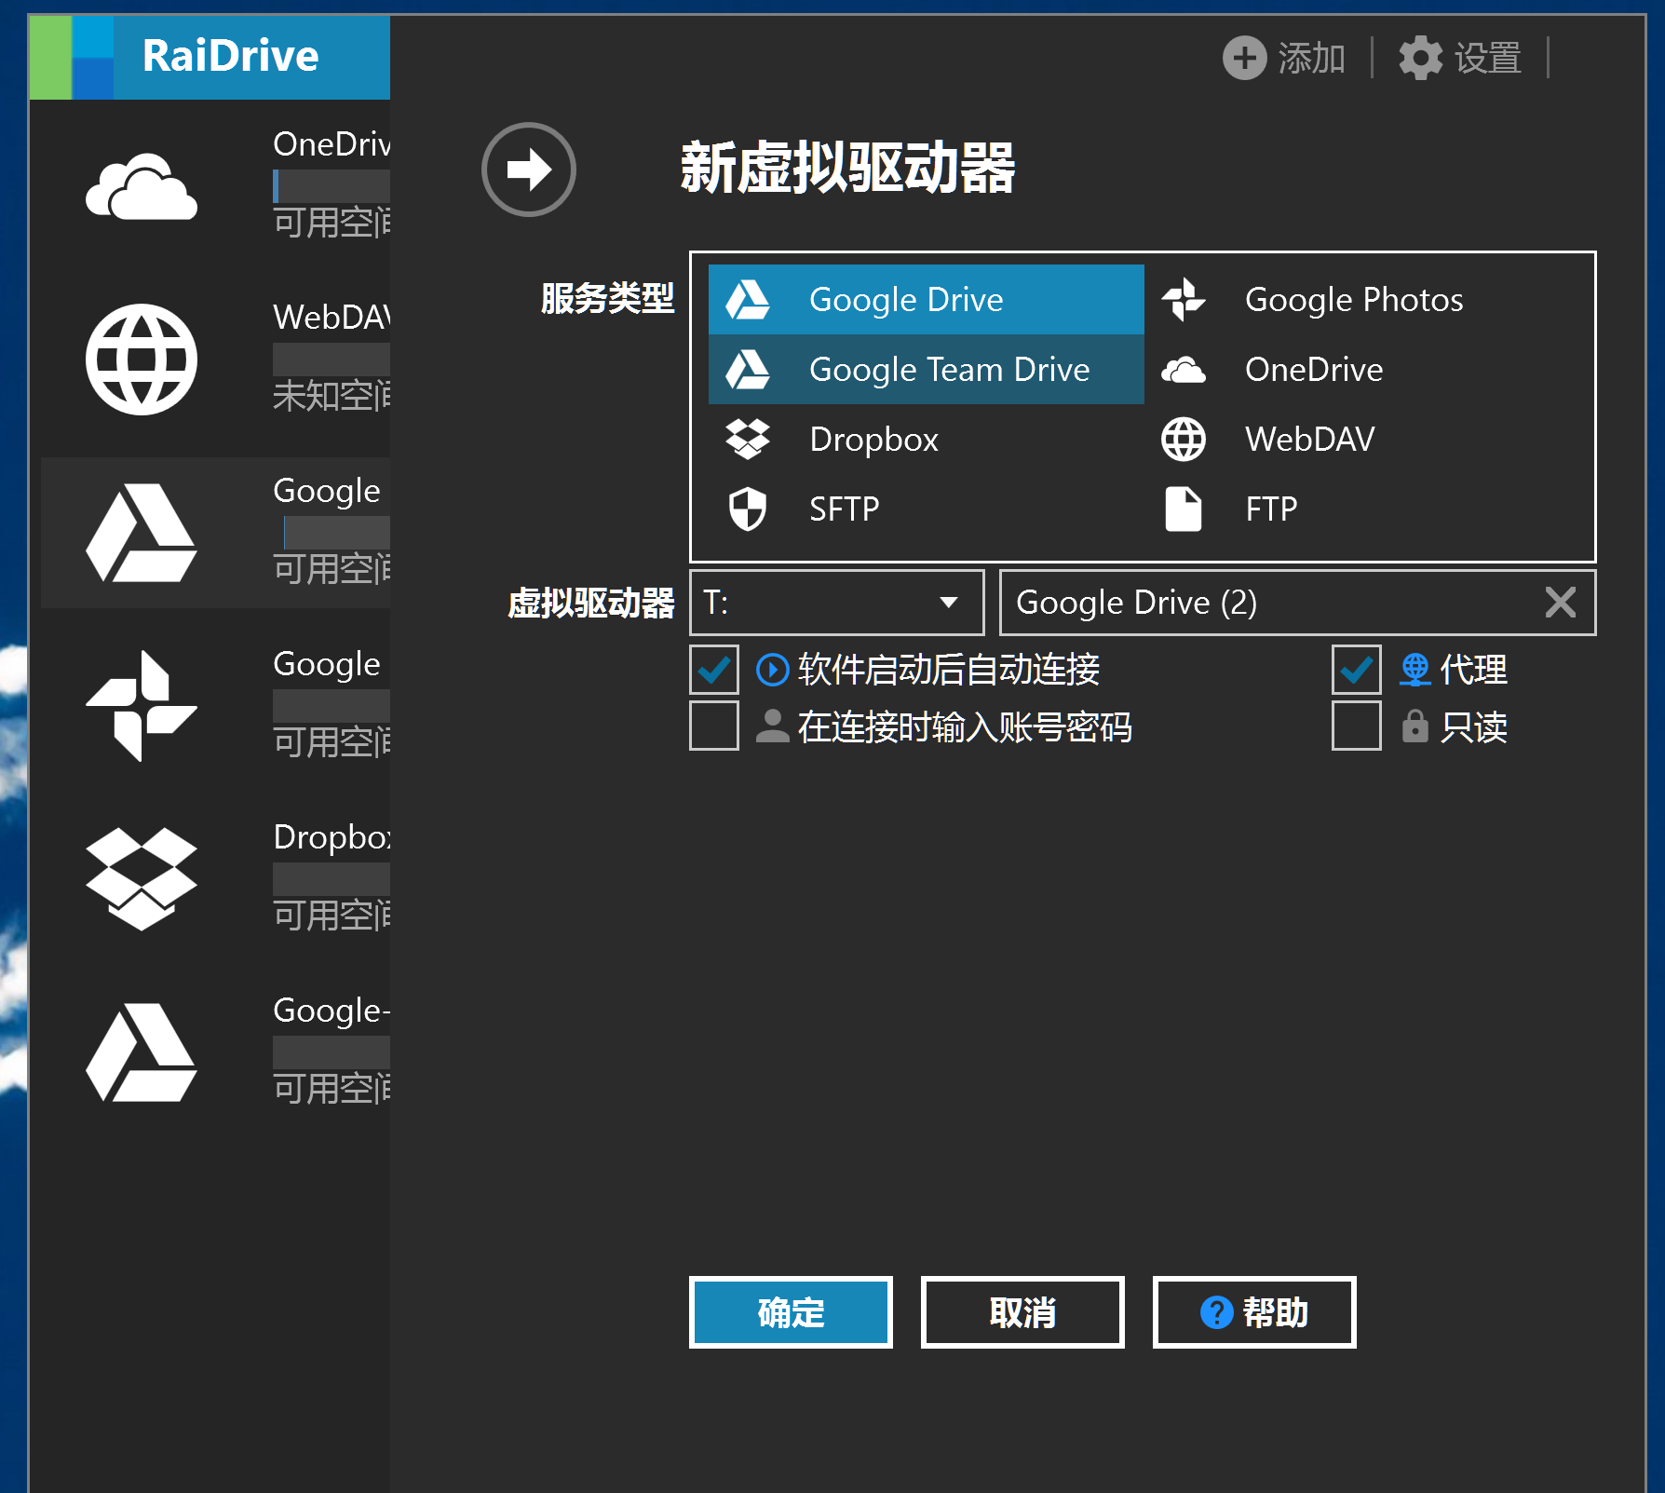Uncheck auto-connect on startup checkbox
This screenshot has height=1493, width=1665.
coord(714,670)
